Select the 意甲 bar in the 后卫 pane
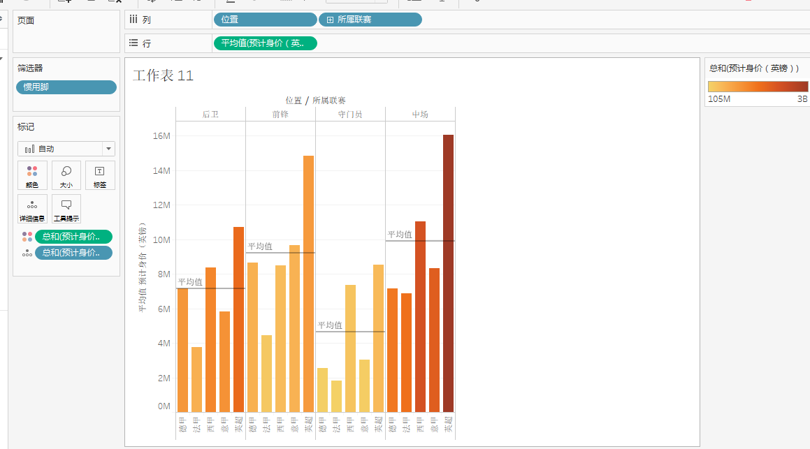810x449 pixels. pos(225,362)
